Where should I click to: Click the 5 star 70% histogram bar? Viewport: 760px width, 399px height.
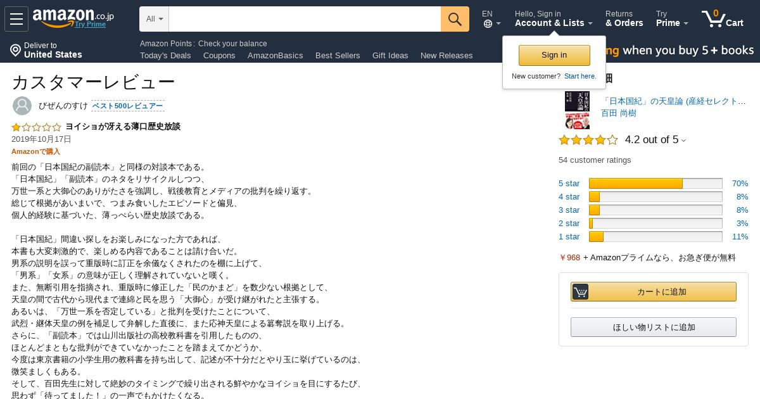[x=655, y=184]
